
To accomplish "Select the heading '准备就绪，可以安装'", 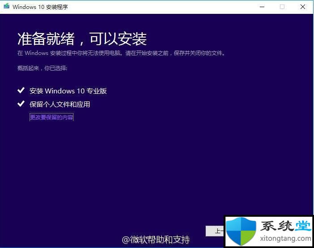I will [82, 38].
